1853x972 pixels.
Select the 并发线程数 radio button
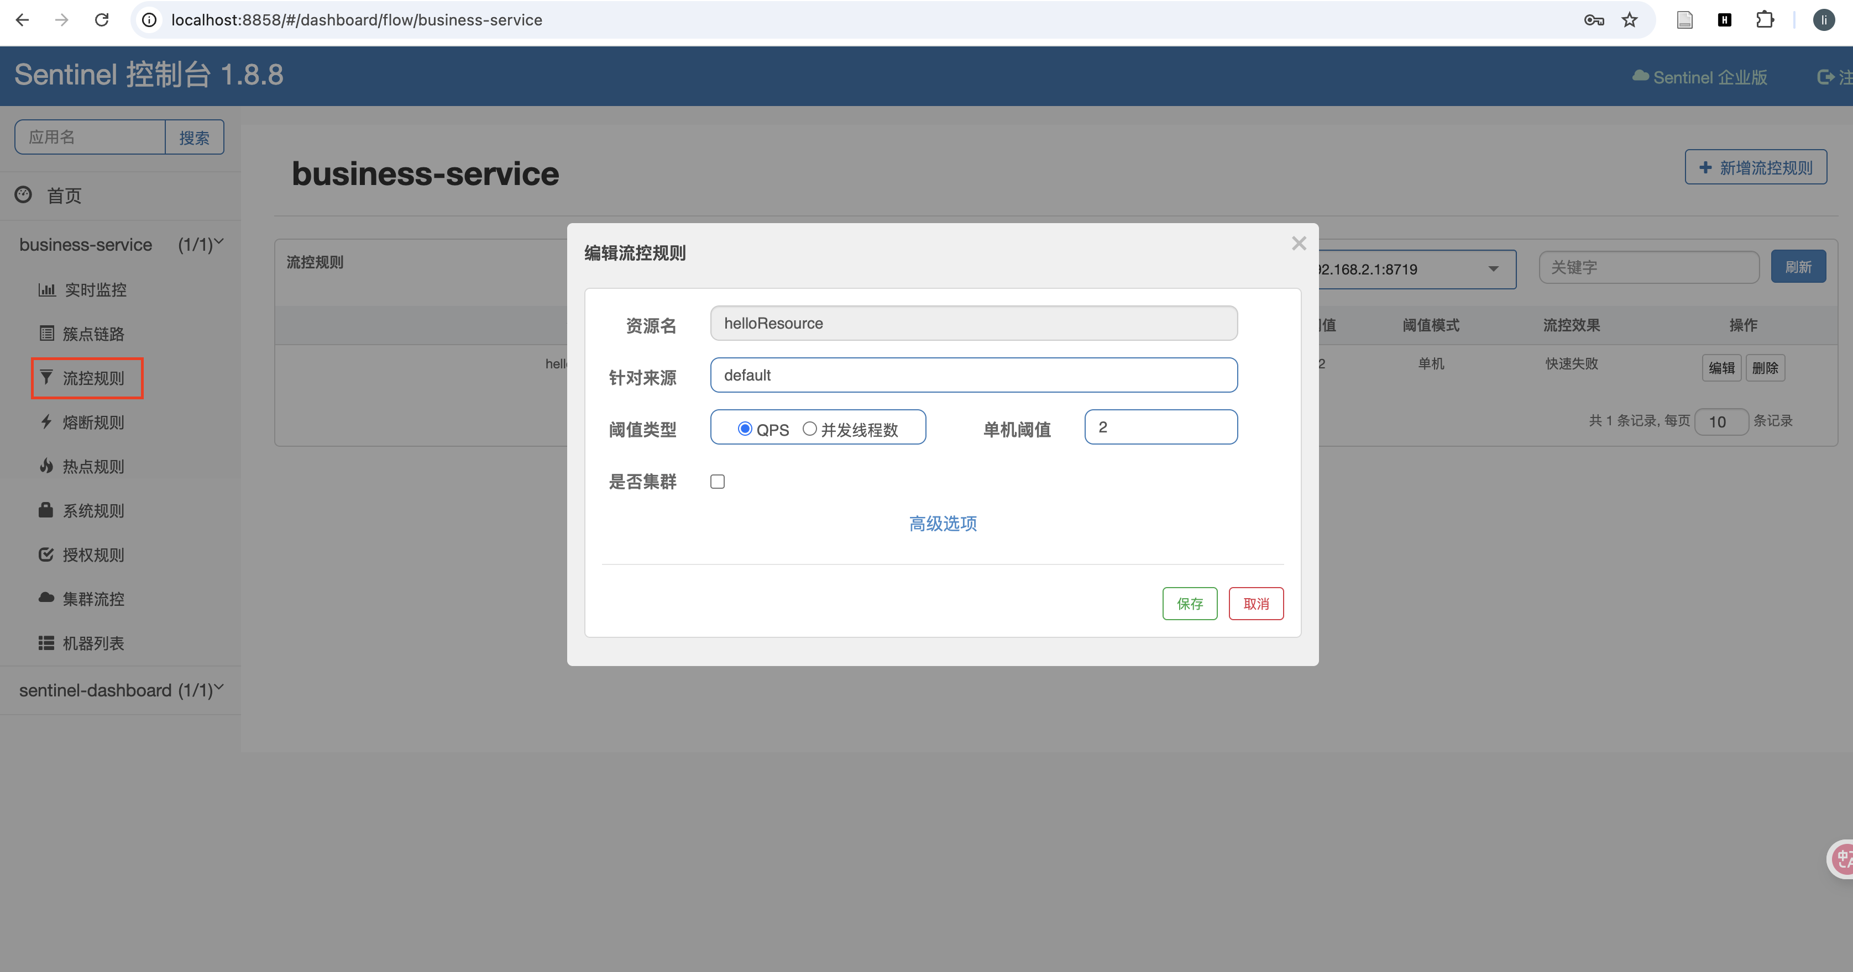[x=809, y=429]
